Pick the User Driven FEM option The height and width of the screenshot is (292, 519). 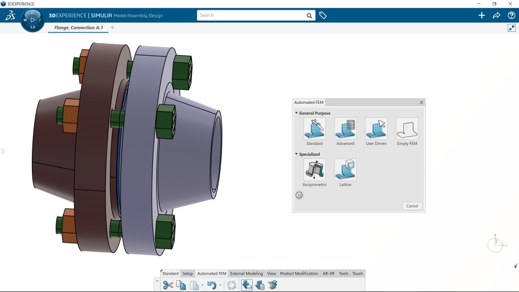coord(376,129)
